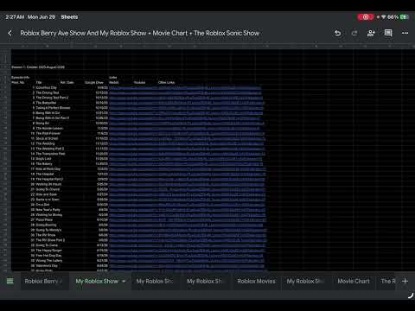
Task: Open My Roblox Sh tab left of Movie Chart
Action: 305,281
